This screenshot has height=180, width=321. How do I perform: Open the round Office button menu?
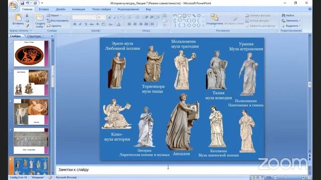pos(14,5)
